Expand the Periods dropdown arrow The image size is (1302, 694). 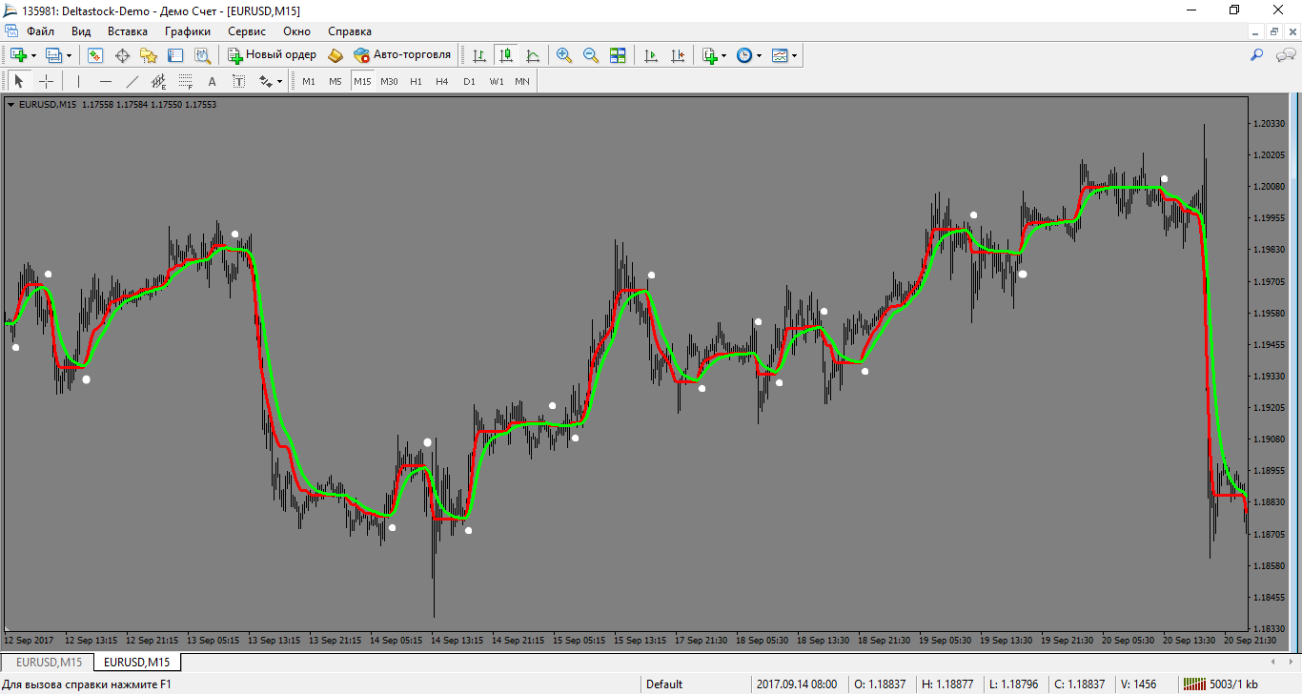760,55
